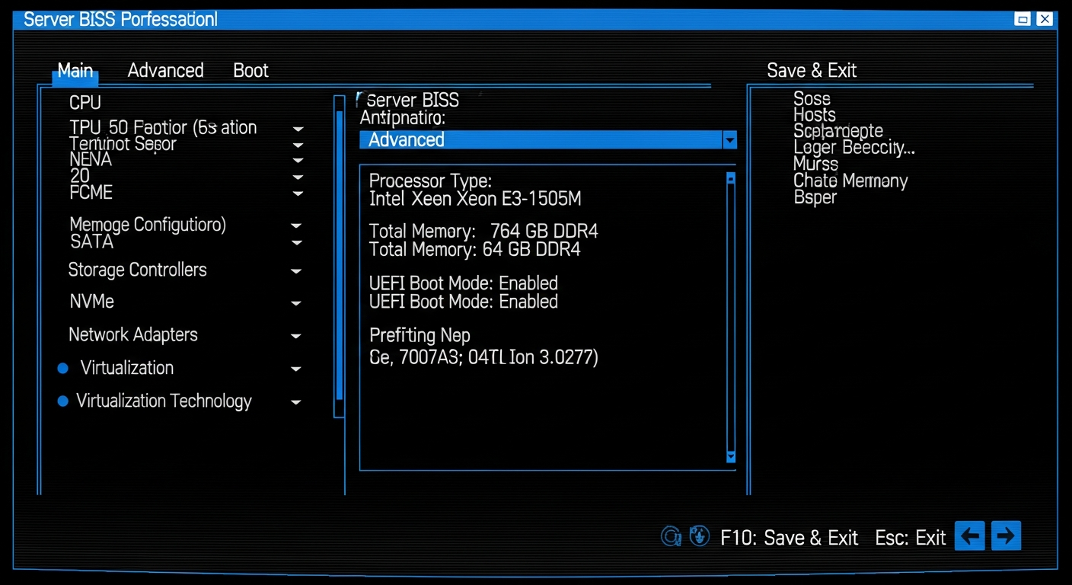Screen dimensions: 1072x585
Task: Click the left navigation arrow button
Action: pos(969,535)
